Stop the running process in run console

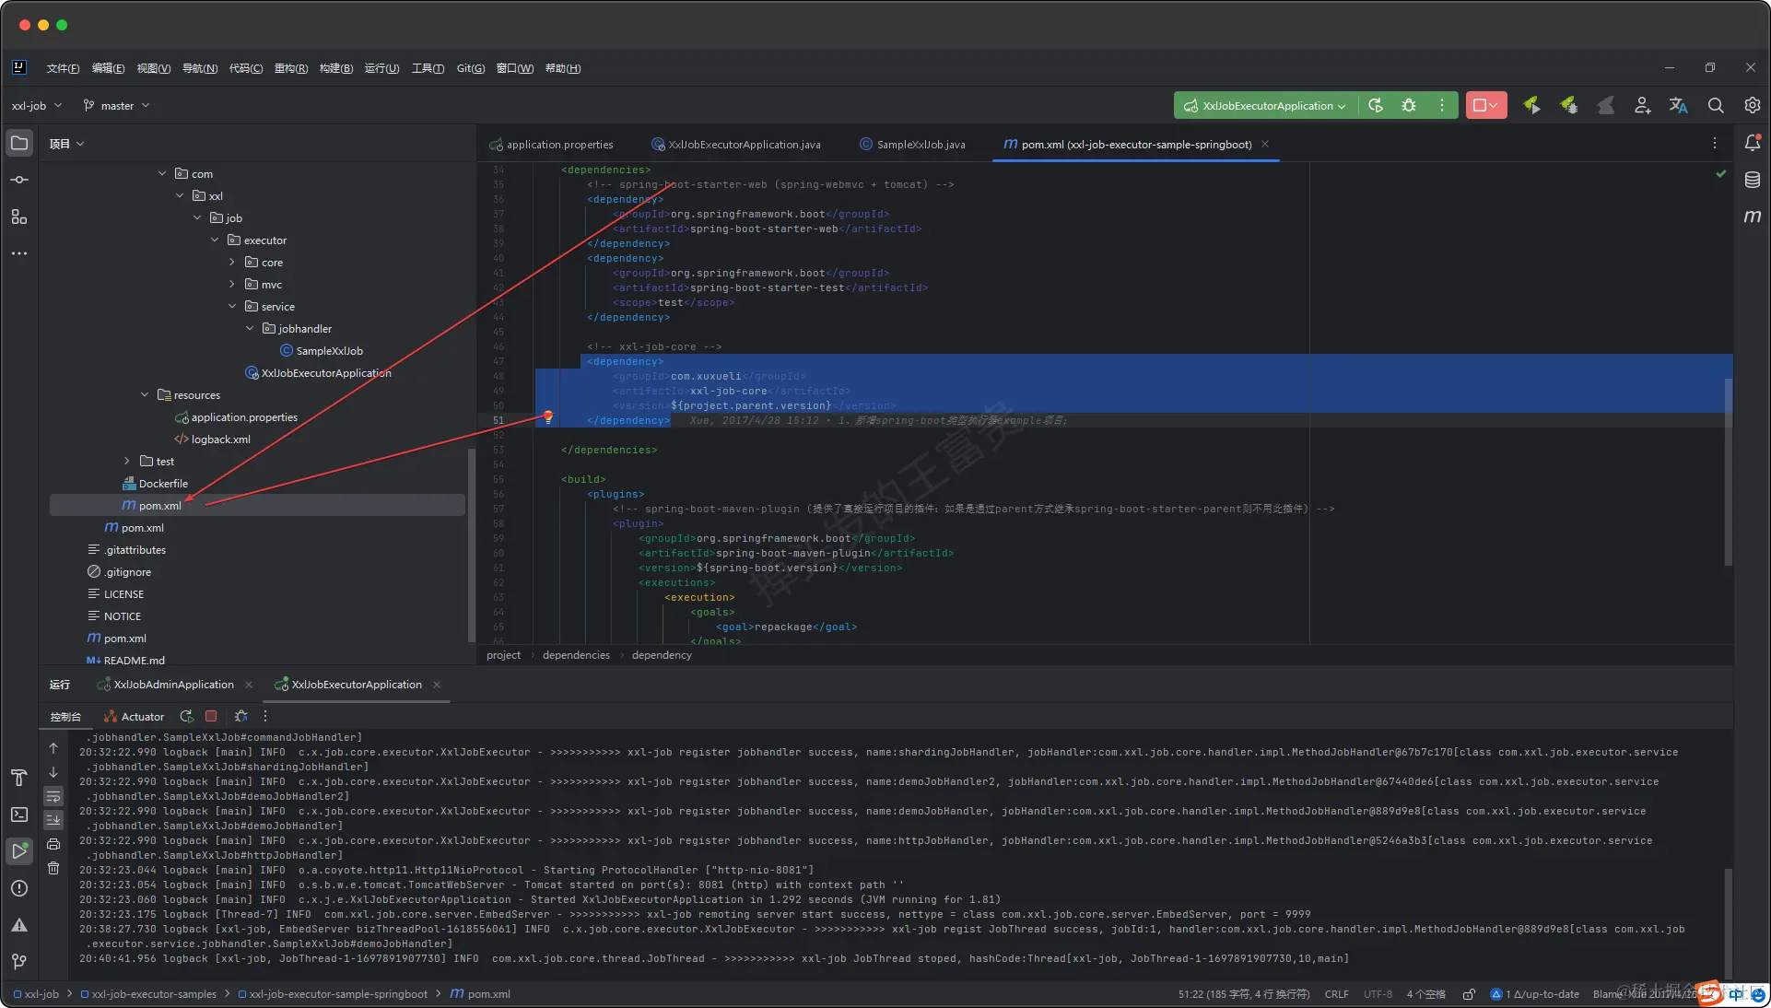tap(211, 716)
